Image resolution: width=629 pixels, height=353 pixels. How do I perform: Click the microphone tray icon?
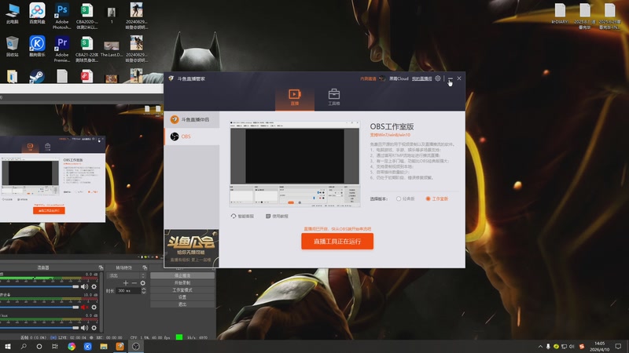[x=548, y=346]
